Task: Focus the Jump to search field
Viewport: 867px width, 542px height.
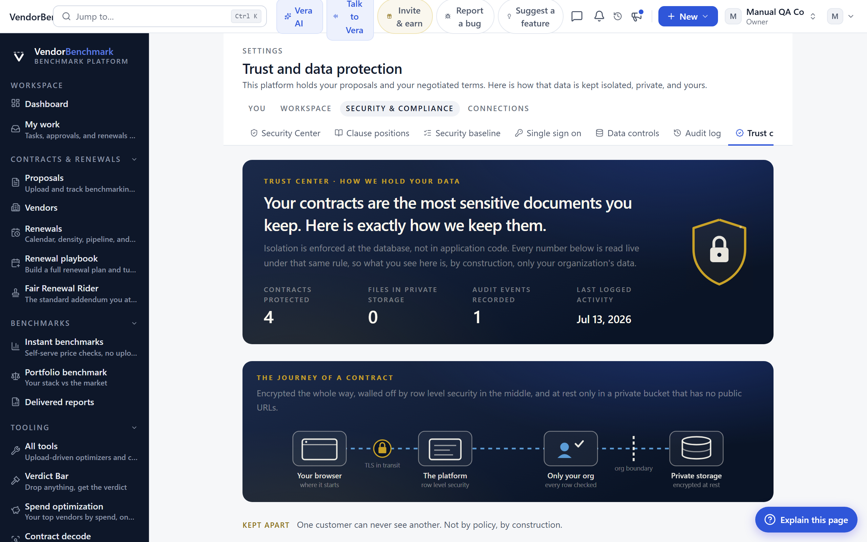Action: coord(160,17)
